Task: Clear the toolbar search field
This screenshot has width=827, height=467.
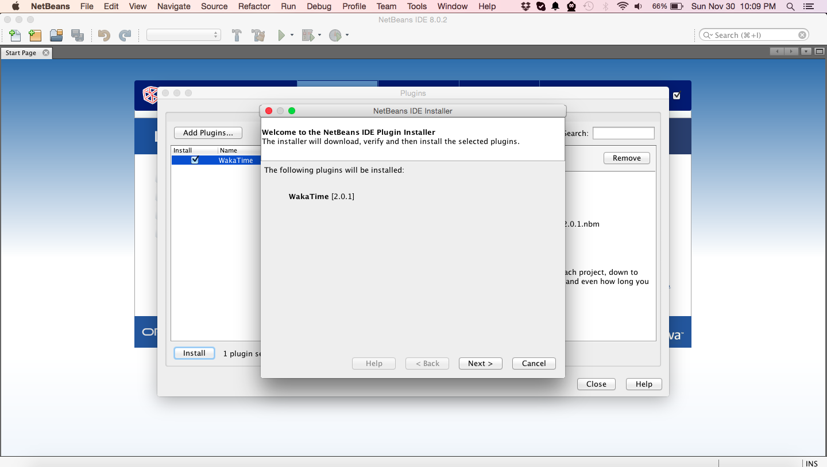Action: pyautogui.click(x=802, y=35)
